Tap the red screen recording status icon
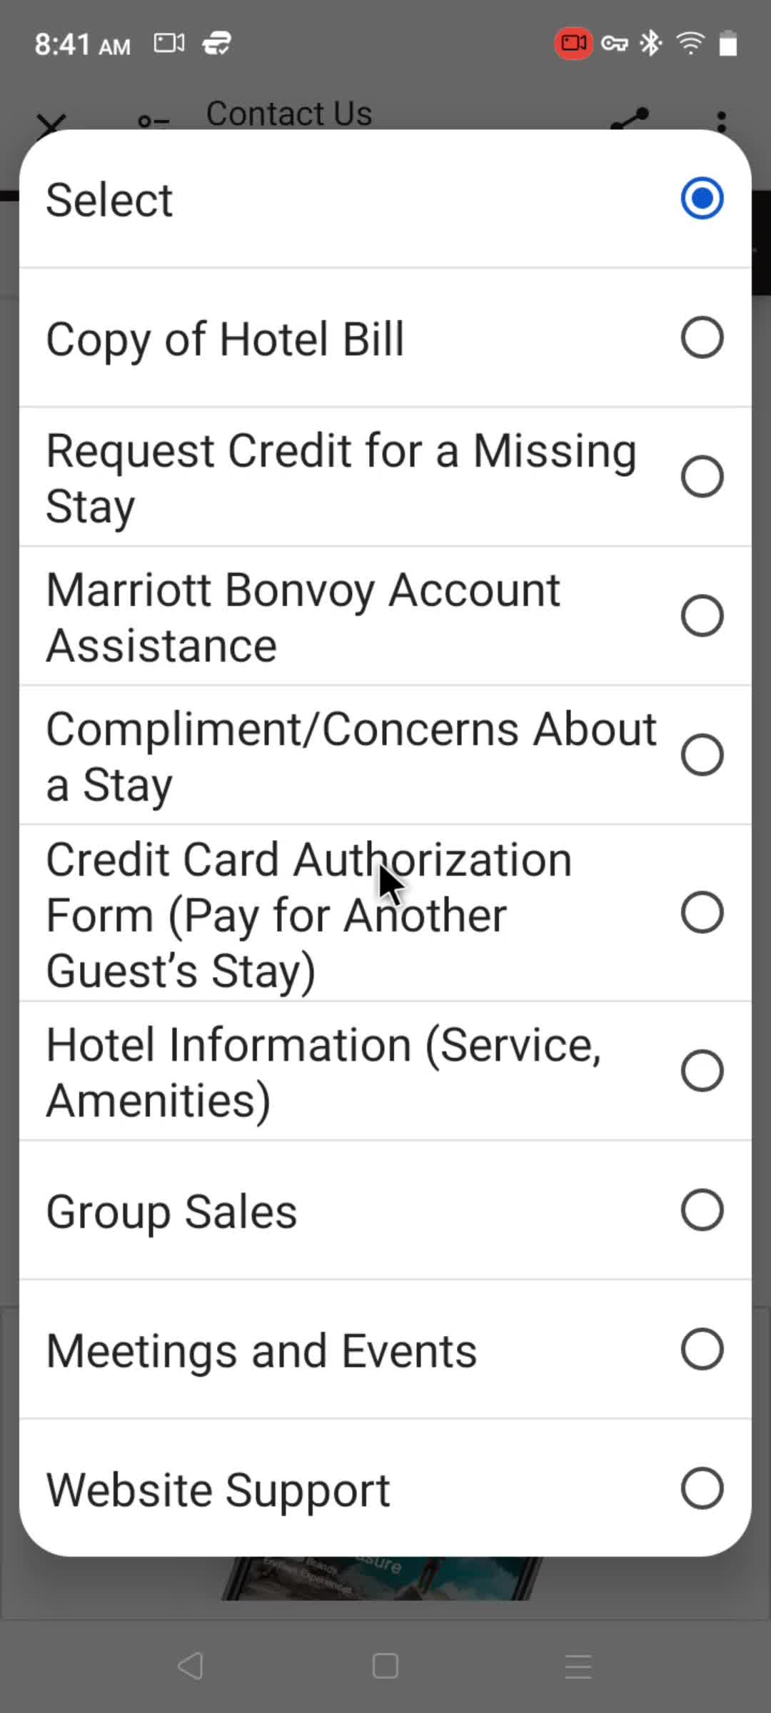The image size is (771, 1713). pyautogui.click(x=573, y=44)
